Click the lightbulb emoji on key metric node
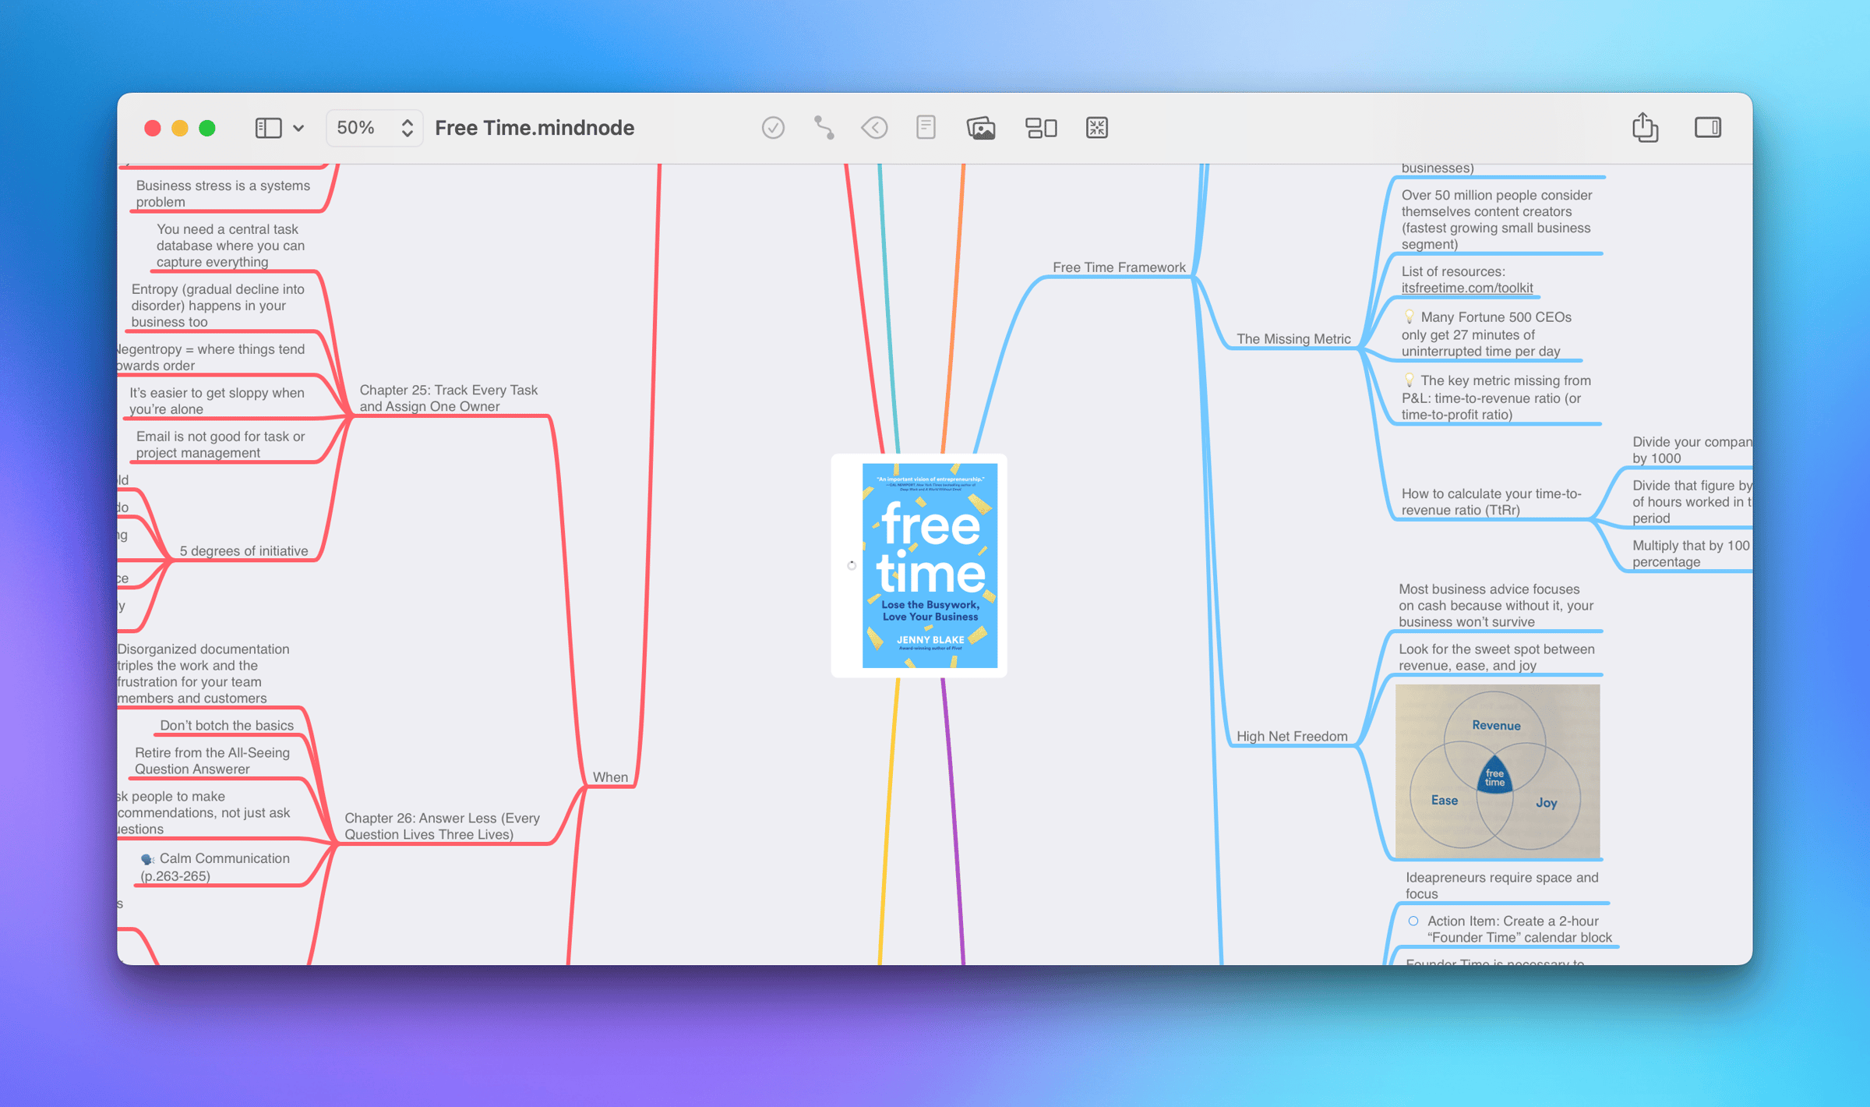This screenshot has width=1870, height=1107. pyautogui.click(x=1409, y=380)
